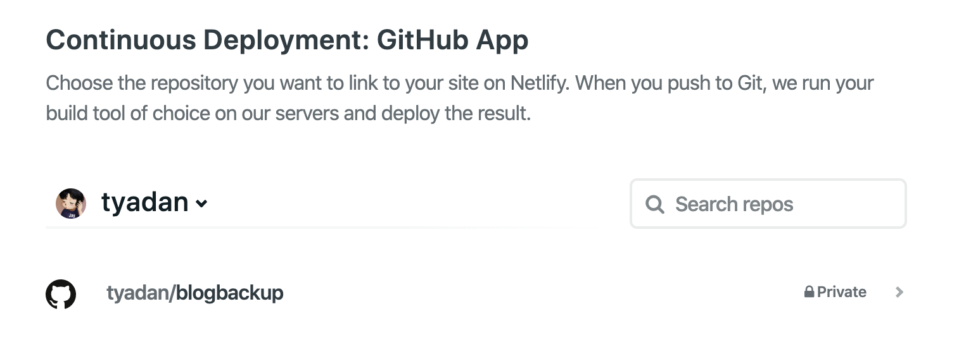Click the GitHub octocat icon
Screen dimensions: 959x354
61,294
